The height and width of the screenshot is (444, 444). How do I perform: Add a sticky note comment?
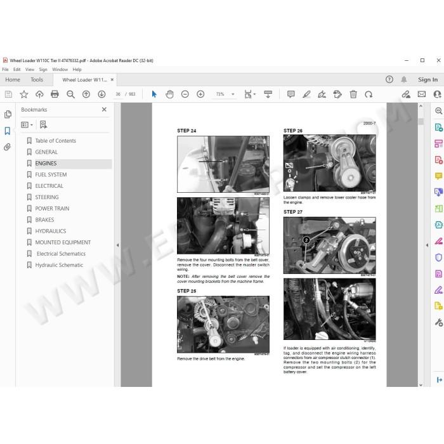291,94
